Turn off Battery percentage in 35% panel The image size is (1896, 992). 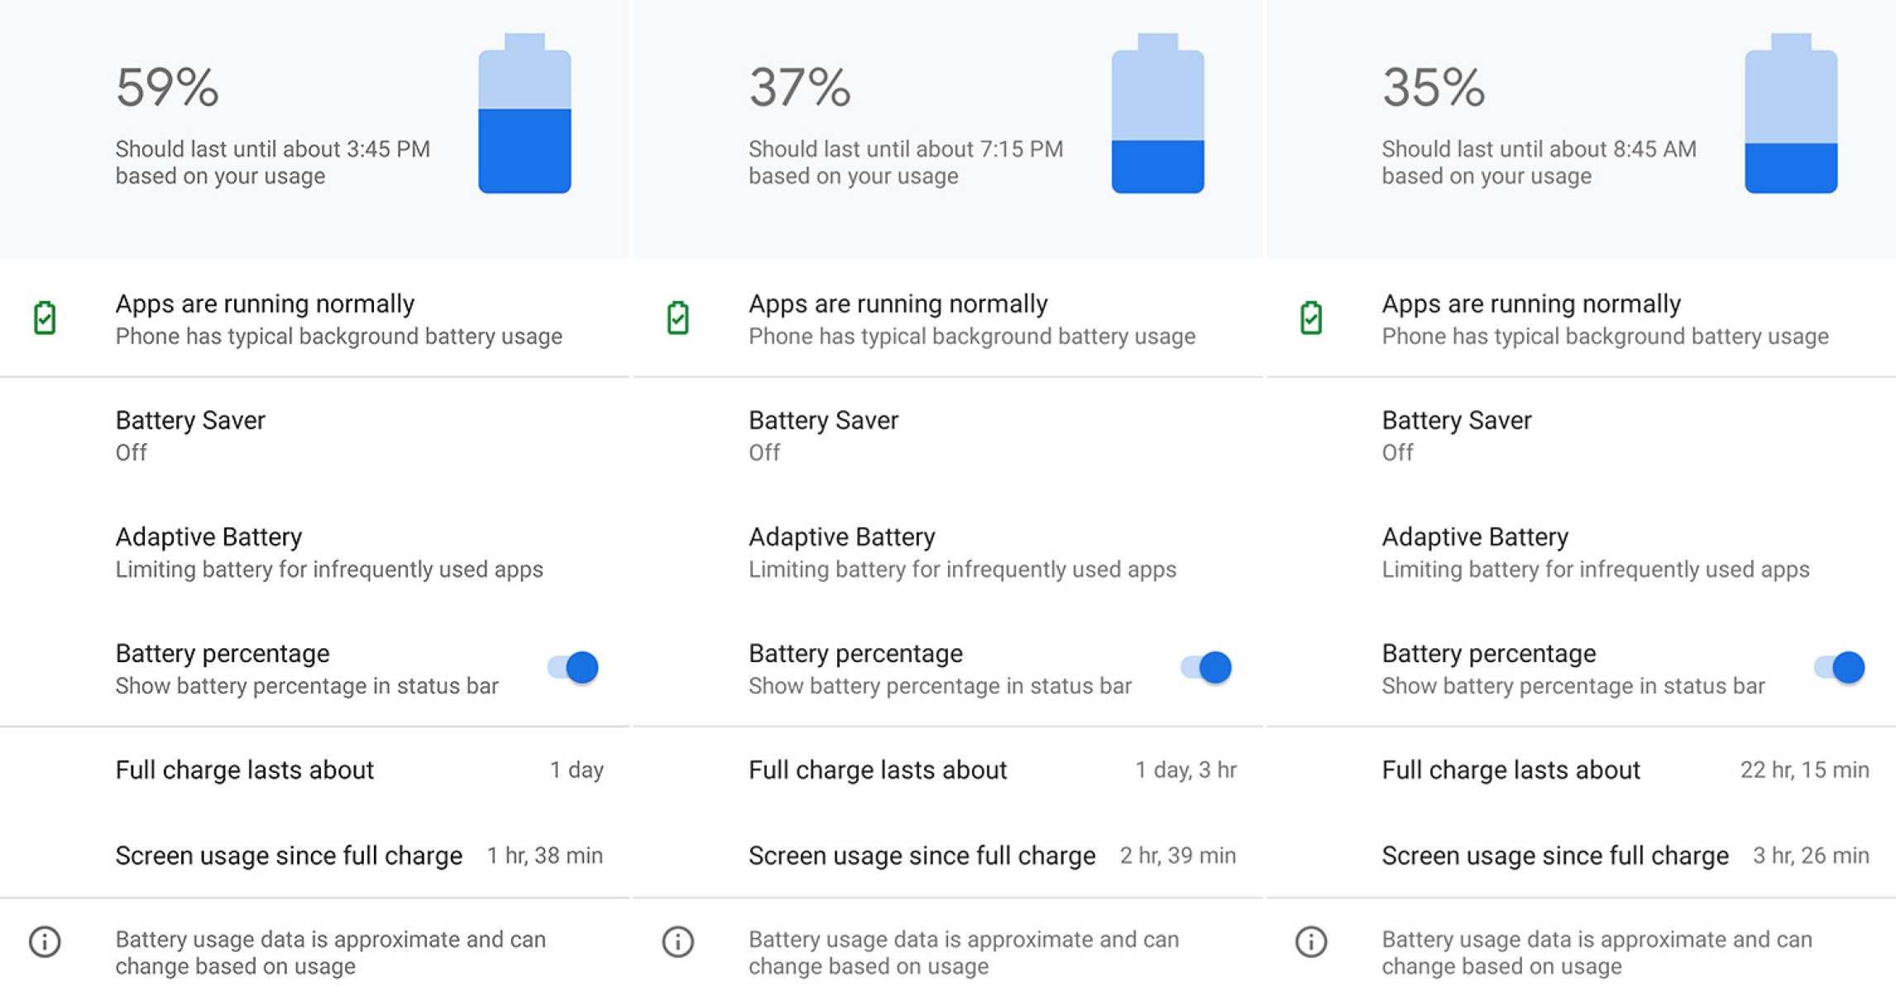click(1840, 667)
